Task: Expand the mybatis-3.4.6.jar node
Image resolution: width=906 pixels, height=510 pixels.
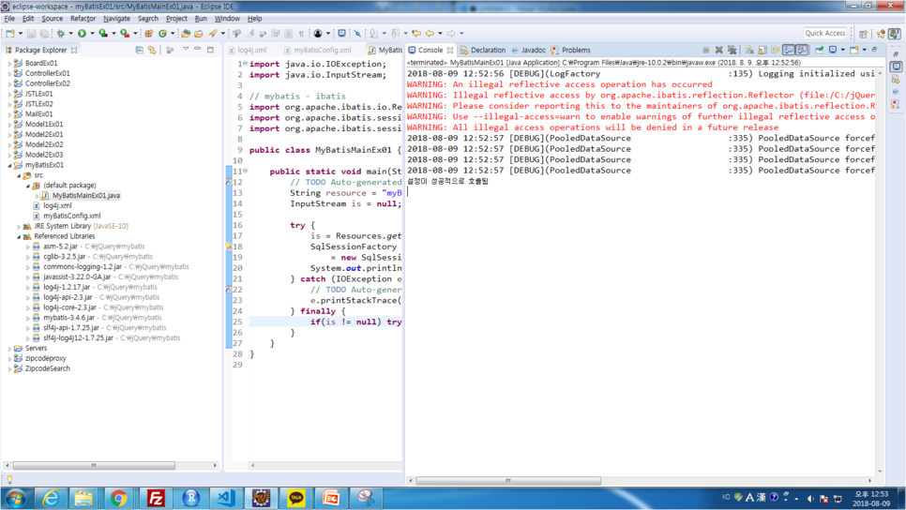Action: [x=28, y=318]
